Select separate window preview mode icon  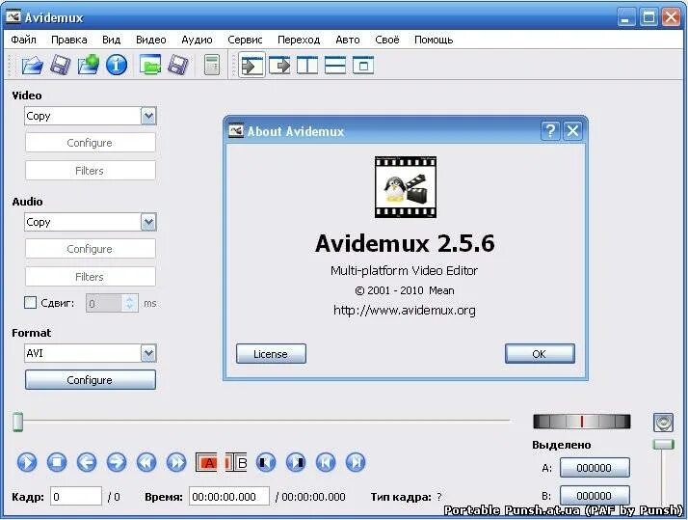[x=363, y=66]
